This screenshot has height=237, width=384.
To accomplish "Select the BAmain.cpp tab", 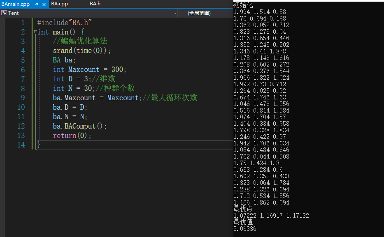I will click(16, 4).
